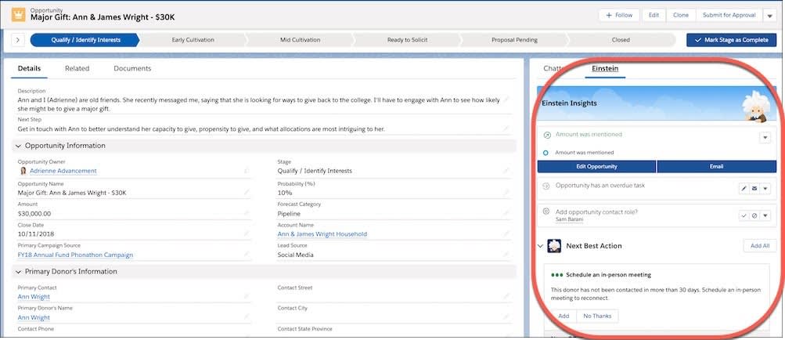Image resolution: width=785 pixels, height=340 pixels.
Task: Click Add under Schedule an in-person meeting
Action: tap(564, 316)
